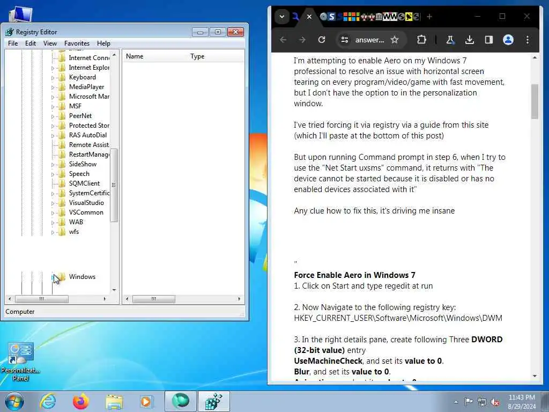
Task: Open the View menu in Registry Editor
Action: pos(50,43)
